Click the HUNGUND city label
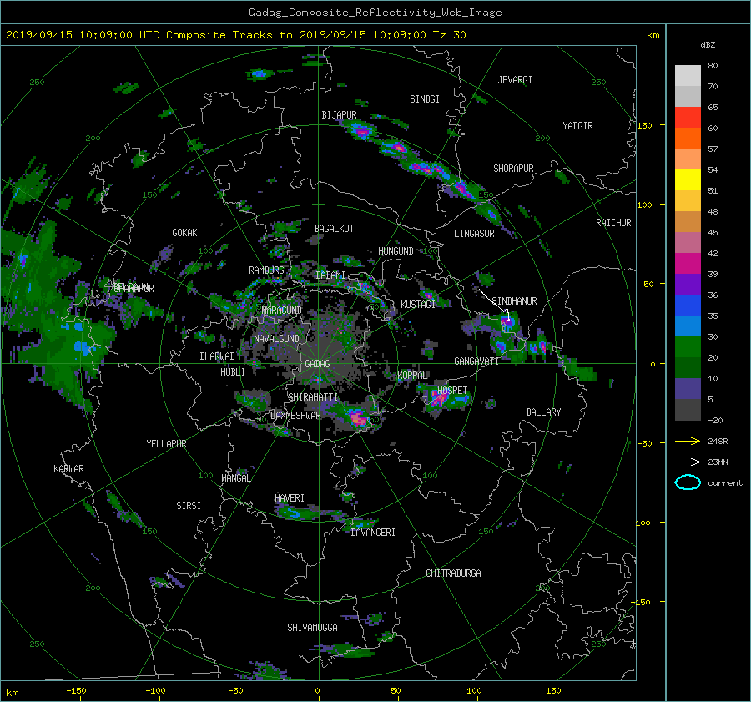This screenshot has width=751, height=702. [x=396, y=251]
